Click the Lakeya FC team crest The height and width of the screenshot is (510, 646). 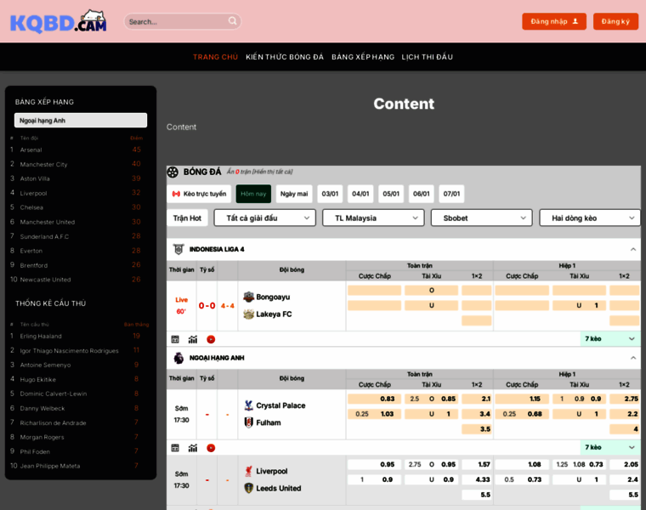pyautogui.click(x=248, y=314)
